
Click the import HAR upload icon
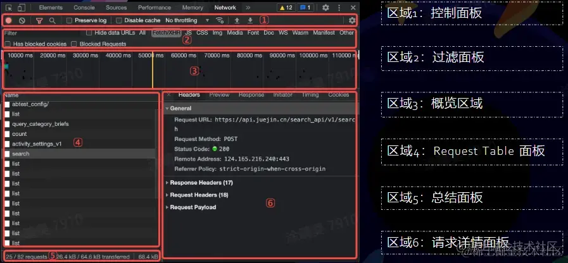coord(237,20)
